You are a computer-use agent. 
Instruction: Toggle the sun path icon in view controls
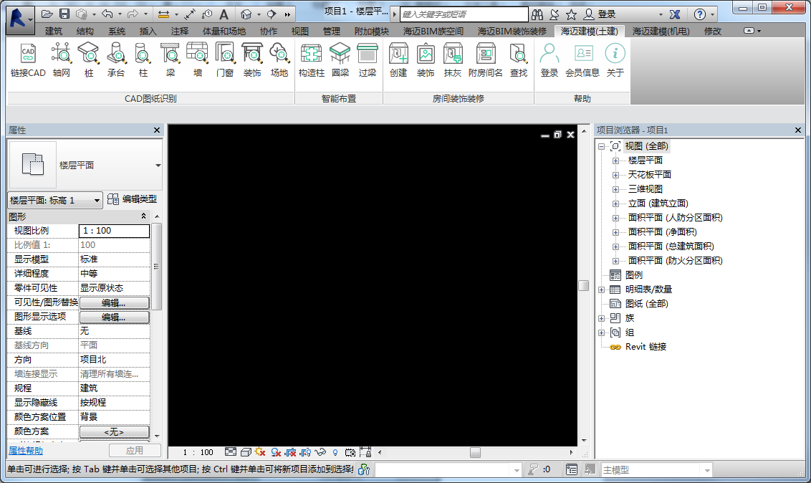point(260,452)
